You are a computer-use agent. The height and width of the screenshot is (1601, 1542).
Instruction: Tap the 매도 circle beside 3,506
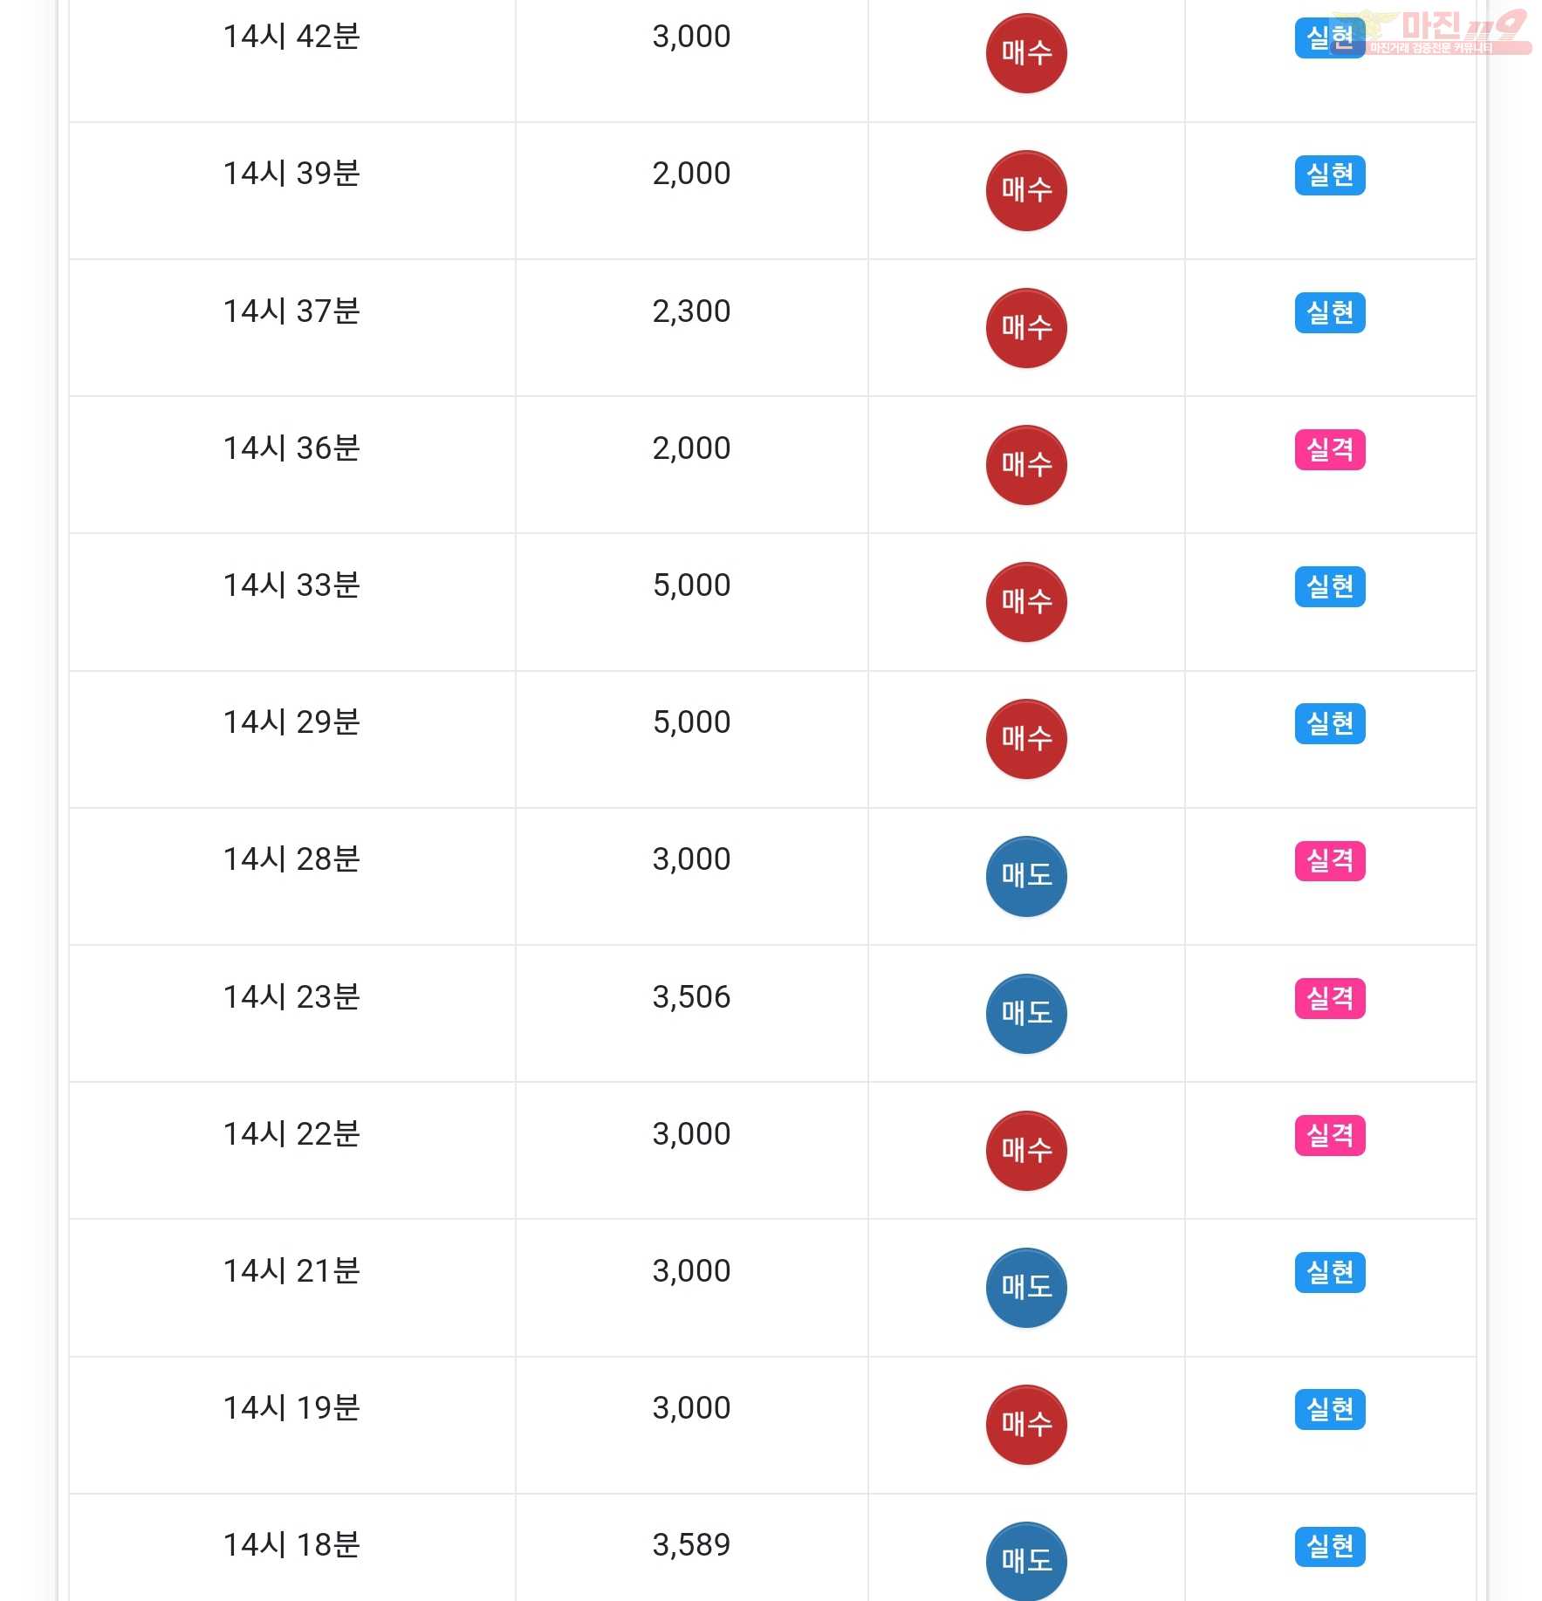click(x=1026, y=1014)
